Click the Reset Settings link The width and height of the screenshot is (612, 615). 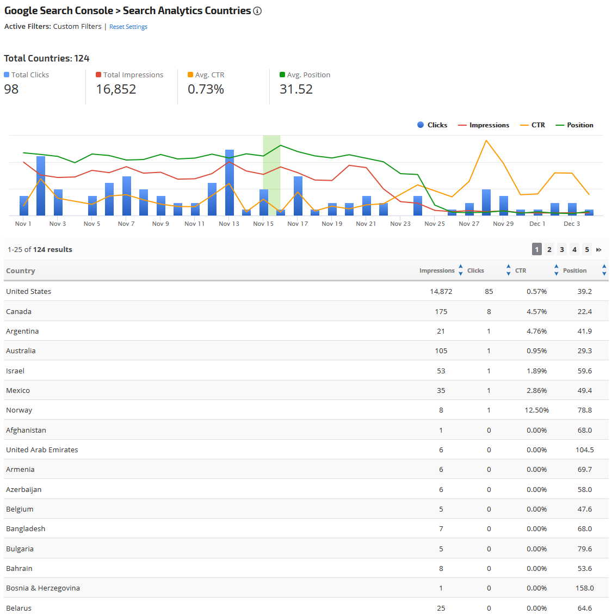128,27
